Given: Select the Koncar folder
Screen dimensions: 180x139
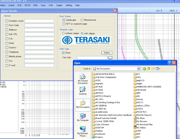Looking at the screenshot, I should point(138,99).
